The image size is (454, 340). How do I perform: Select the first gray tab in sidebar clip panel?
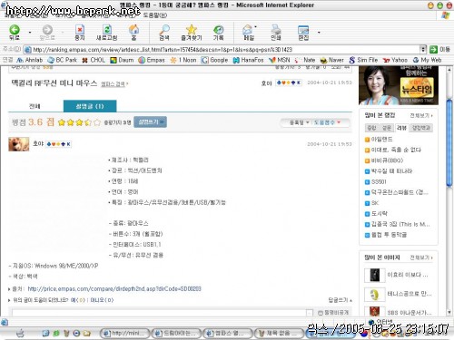click(x=371, y=128)
